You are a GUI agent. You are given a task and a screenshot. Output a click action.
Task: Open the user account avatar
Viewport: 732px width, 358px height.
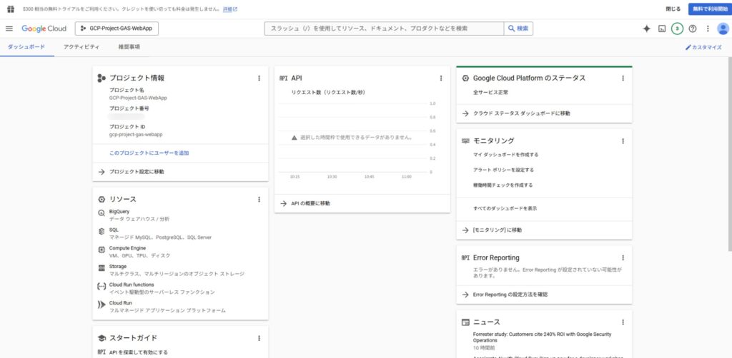click(723, 29)
